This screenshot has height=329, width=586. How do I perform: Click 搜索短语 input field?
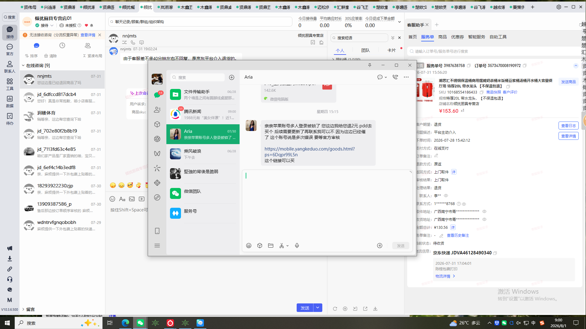tap(359, 38)
